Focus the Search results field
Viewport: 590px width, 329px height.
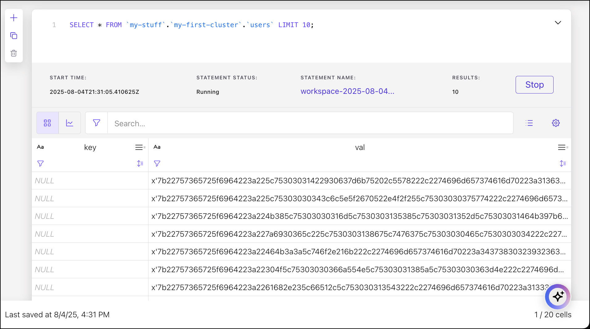(310, 123)
